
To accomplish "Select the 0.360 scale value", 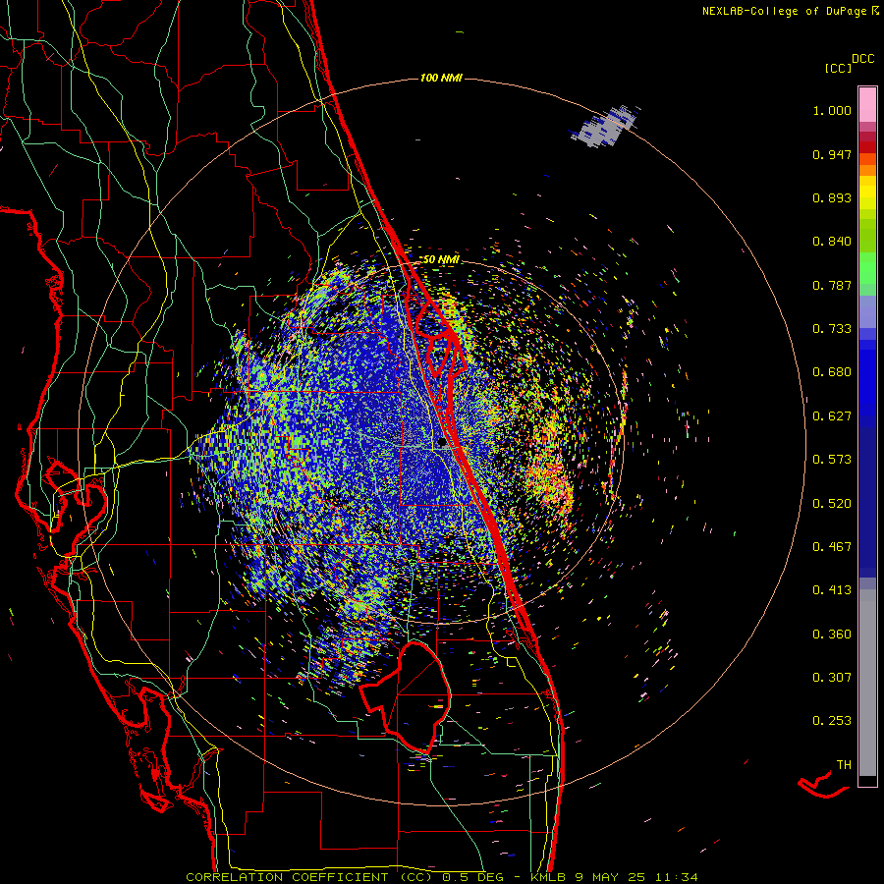I will tap(832, 635).
